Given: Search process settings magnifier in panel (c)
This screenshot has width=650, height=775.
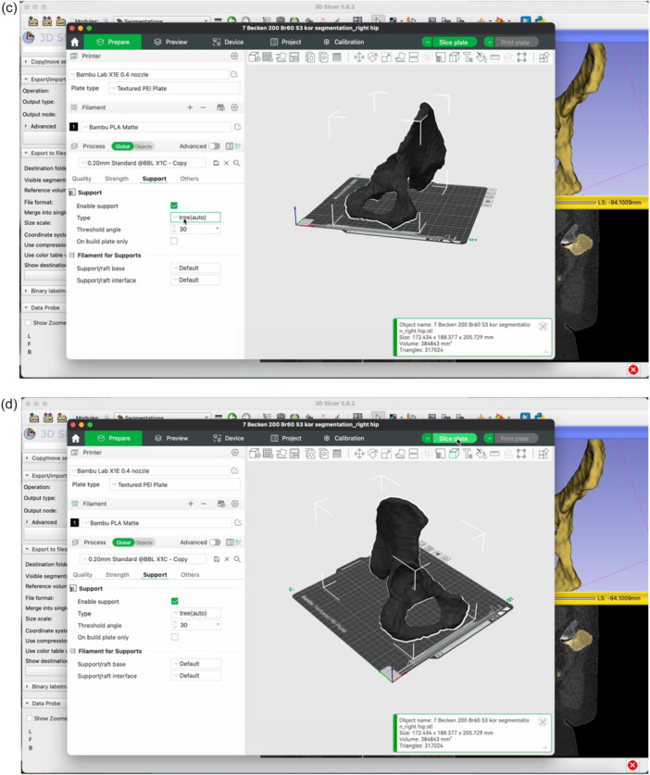Looking at the screenshot, I should (x=237, y=163).
